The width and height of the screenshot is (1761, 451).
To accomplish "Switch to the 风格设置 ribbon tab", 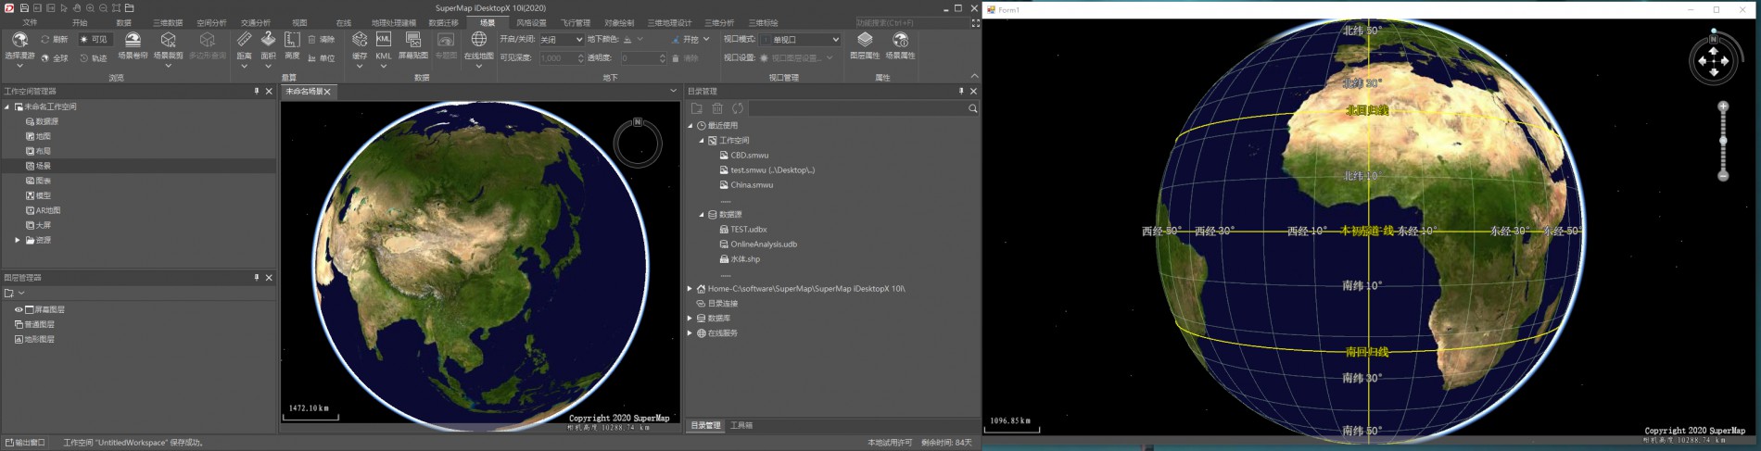I will [531, 22].
